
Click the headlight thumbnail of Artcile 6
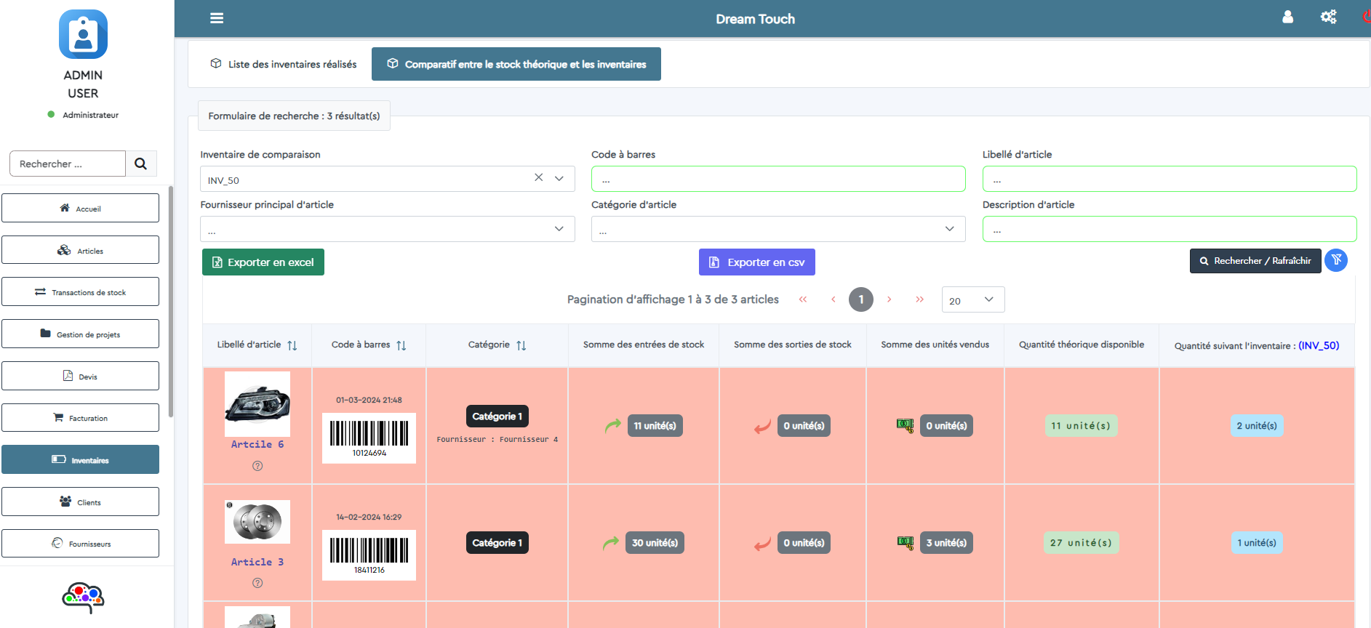pyautogui.click(x=257, y=404)
